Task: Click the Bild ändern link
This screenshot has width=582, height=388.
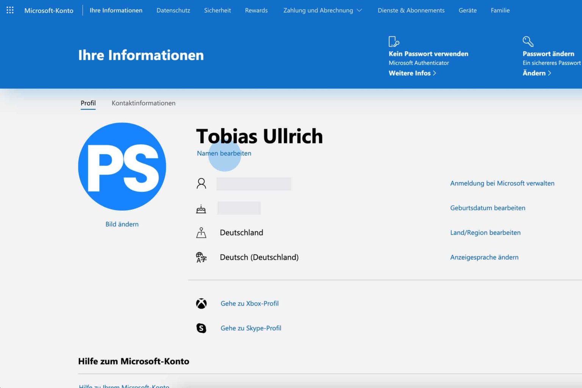Action: (122, 224)
